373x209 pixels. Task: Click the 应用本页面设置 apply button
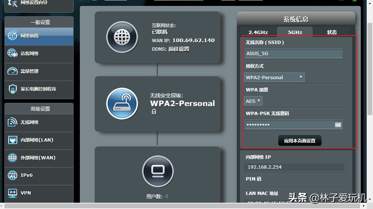[x=299, y=141]
